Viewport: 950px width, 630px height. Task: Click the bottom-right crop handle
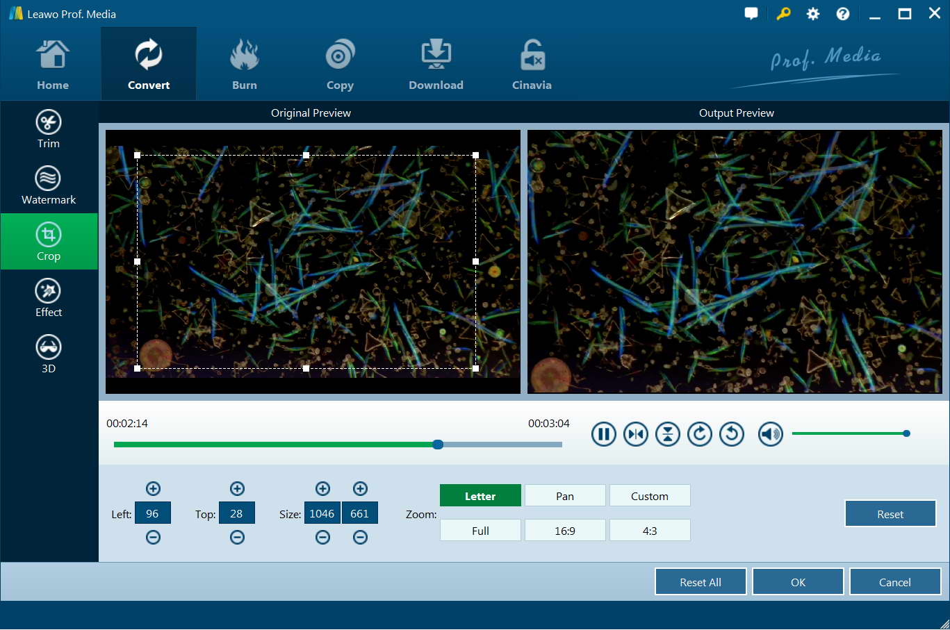point(475,368)
